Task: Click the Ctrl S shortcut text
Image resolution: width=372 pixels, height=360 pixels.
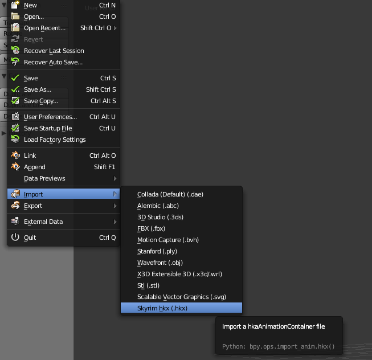Action: (x=108, y=78)
